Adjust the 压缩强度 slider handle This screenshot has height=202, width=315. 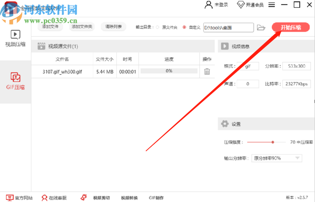click(x=273, y=142)
